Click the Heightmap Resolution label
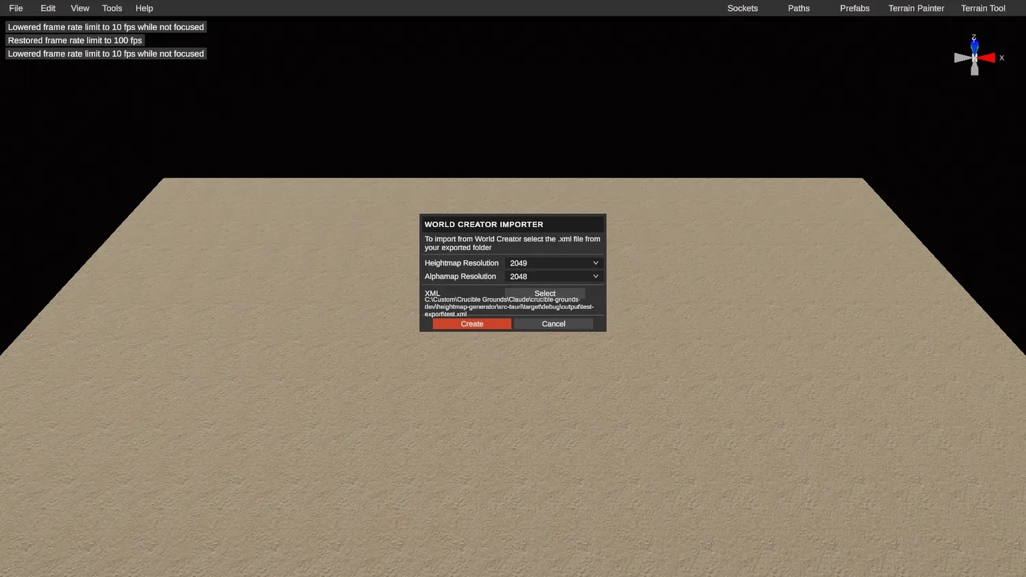Image resolution: width=1026 pixels, height=577 pixels. (462, 263)
